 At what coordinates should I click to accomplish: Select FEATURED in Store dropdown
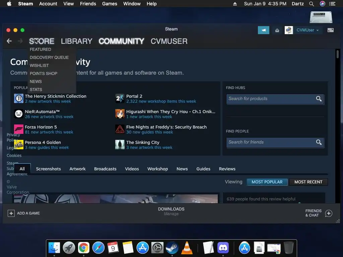tap(40, 50)
